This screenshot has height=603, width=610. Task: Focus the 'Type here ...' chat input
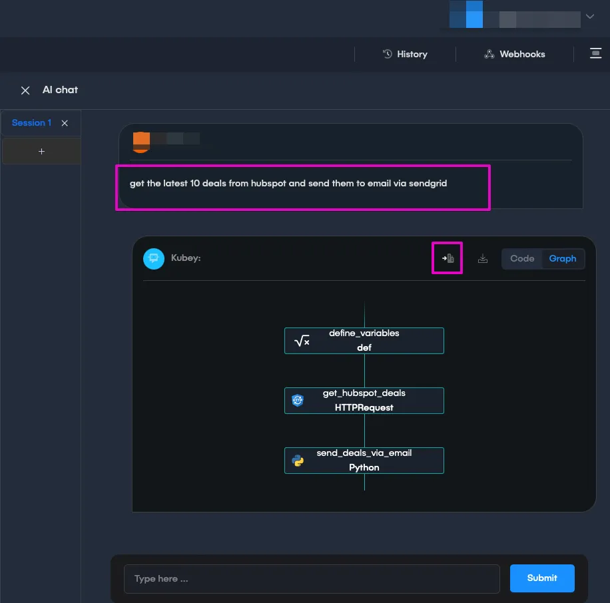pyautogui.click(x=312, y=579)
